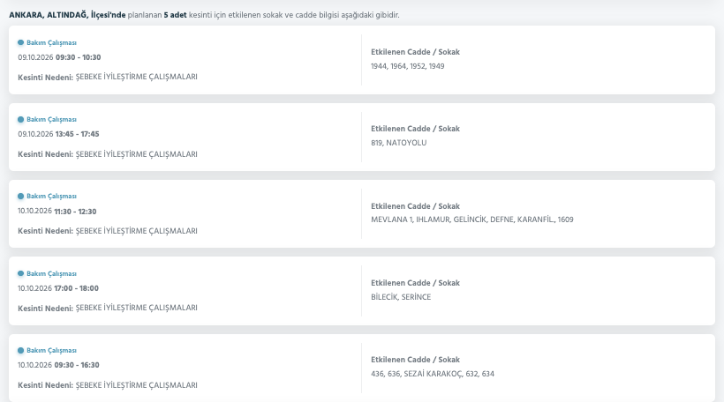Click the MEVLANA 1, IHLAMUR street list
The width and height of the screenshot is (724, 402).
(471, 220)
